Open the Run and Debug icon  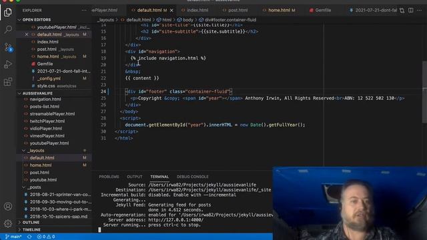(x=8, y=65)
